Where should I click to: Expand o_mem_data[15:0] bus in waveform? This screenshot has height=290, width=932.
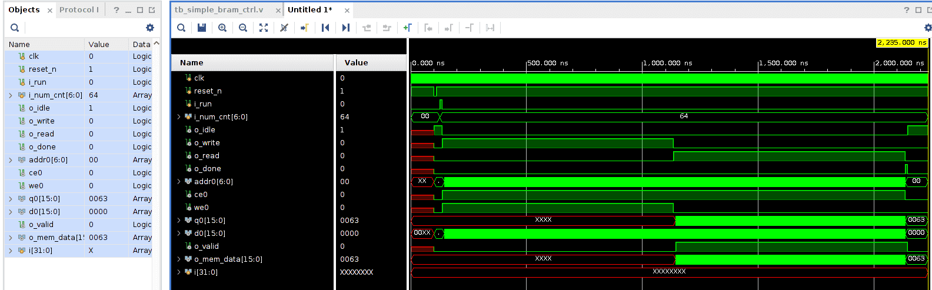(x=179, y=259)
